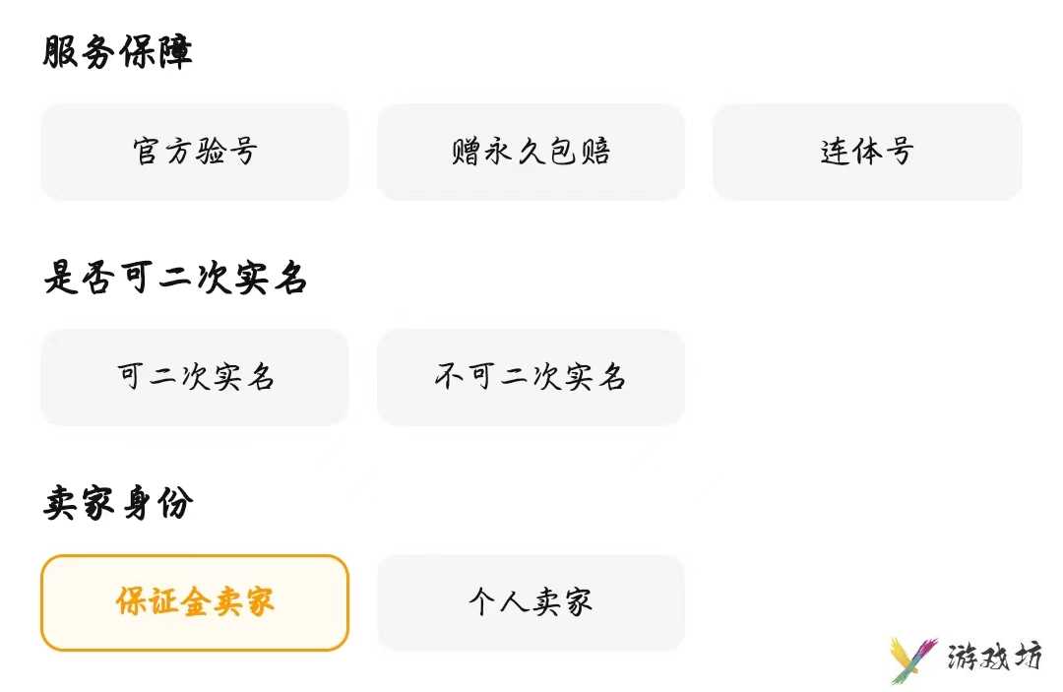The width and height of the screenshot is (1063, 692).
Task: Select 不可二次实名 option
Action: (x=531, y=377)
